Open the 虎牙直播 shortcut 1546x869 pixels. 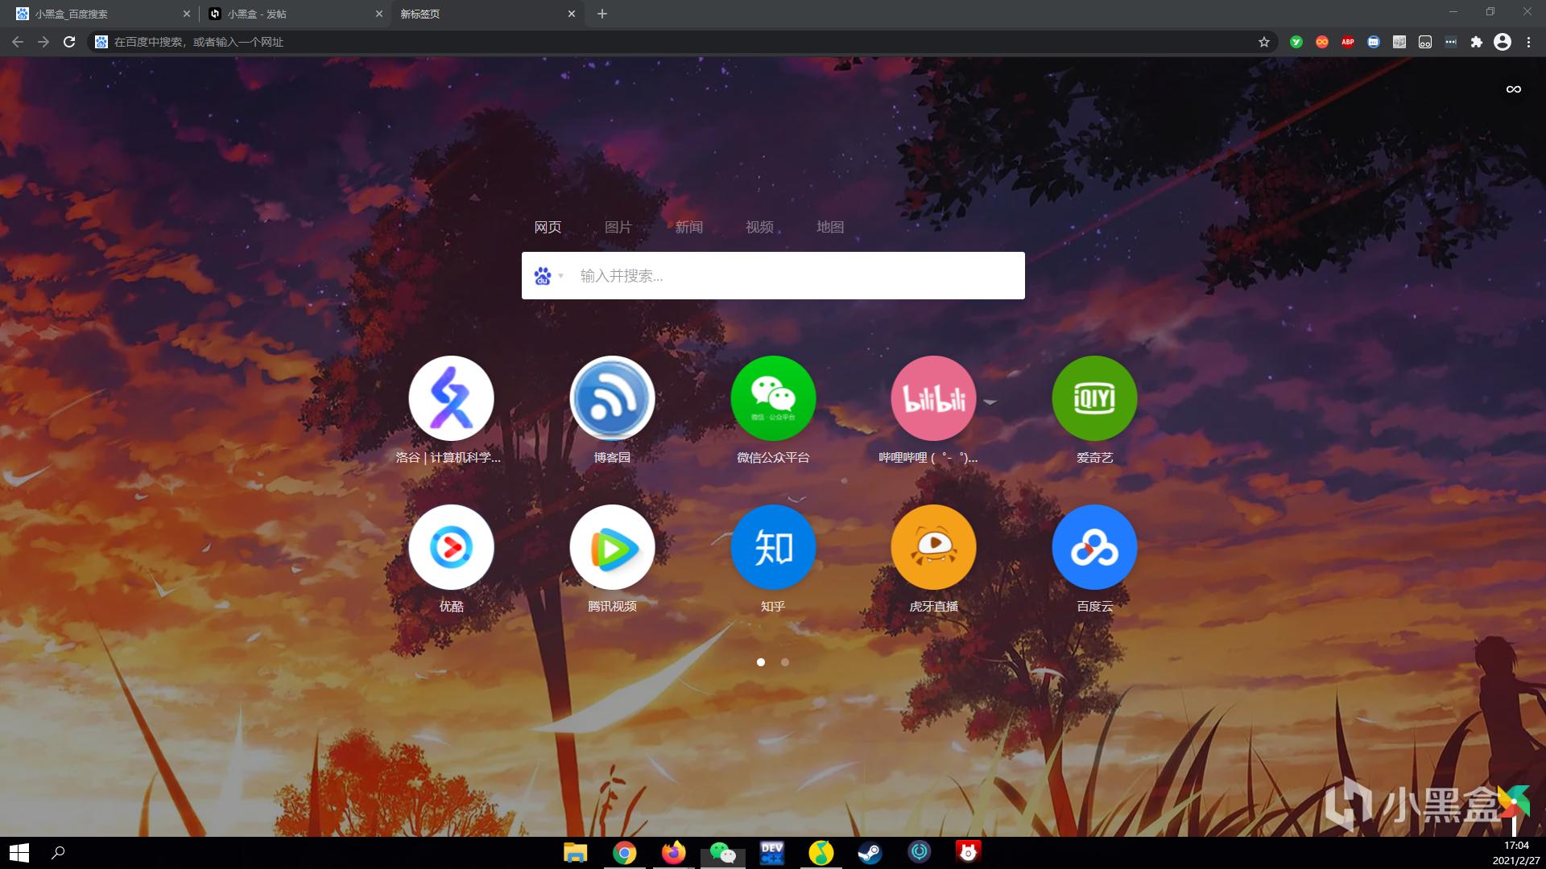point(933,547)
